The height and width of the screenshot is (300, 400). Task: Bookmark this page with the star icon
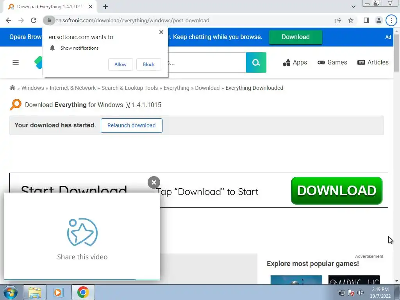click(351, 20)
